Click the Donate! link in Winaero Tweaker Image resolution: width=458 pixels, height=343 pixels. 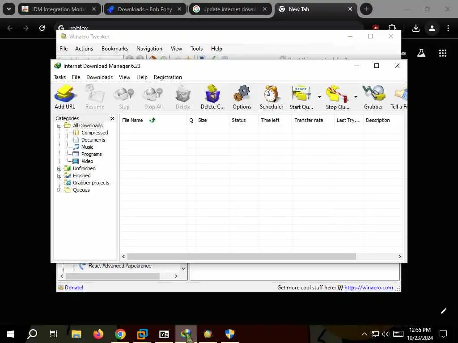74,288
